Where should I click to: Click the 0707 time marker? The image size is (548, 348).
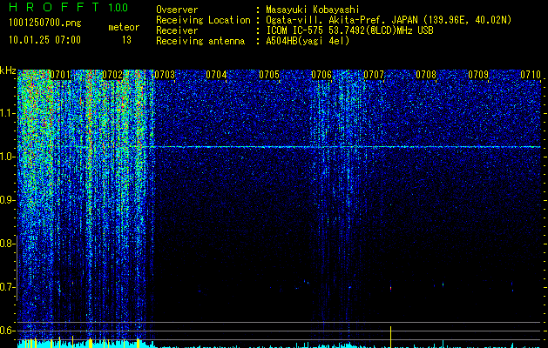click(374, 75)
